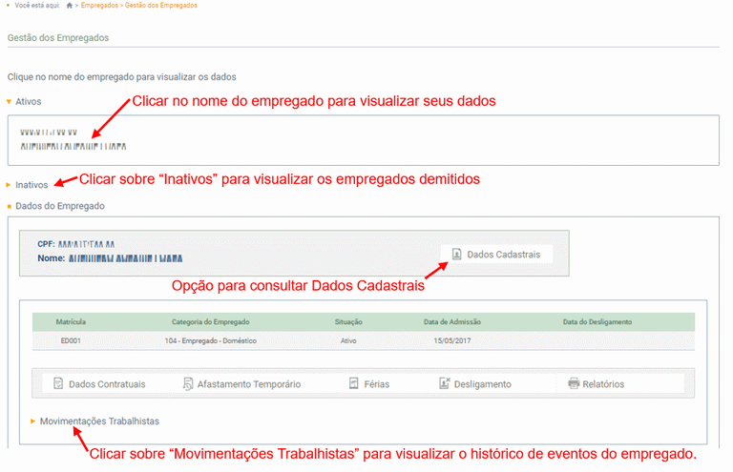Select the Data de Admissão column header
The height and width of the screenshot is (472, 733).
tap(452, 321)
